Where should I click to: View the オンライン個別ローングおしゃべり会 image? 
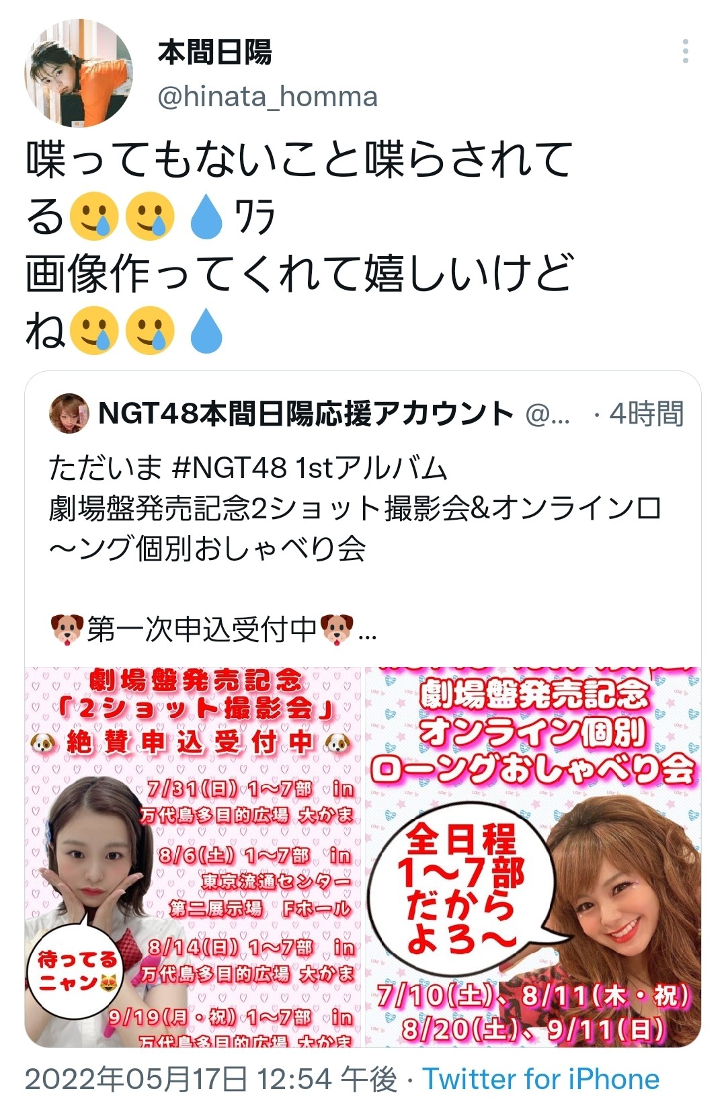[x=533, y=857]
